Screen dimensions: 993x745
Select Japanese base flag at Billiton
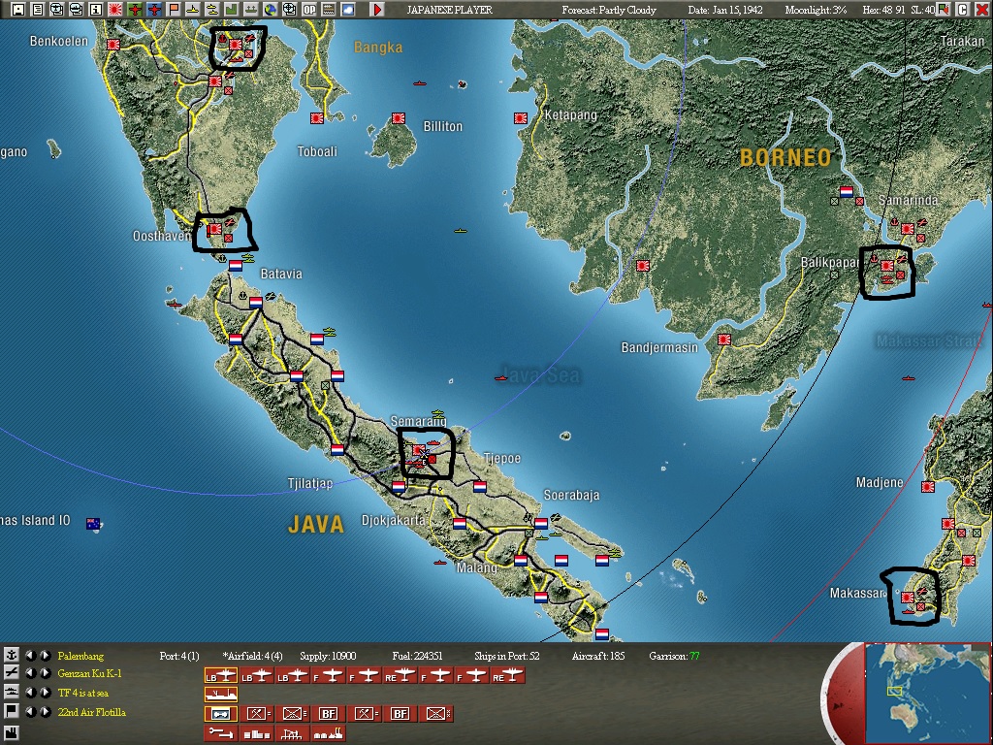tap(399, 117)
